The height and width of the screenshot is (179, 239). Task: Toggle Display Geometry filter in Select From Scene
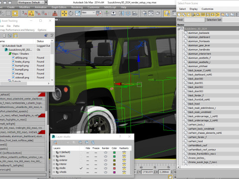(179, 15)
